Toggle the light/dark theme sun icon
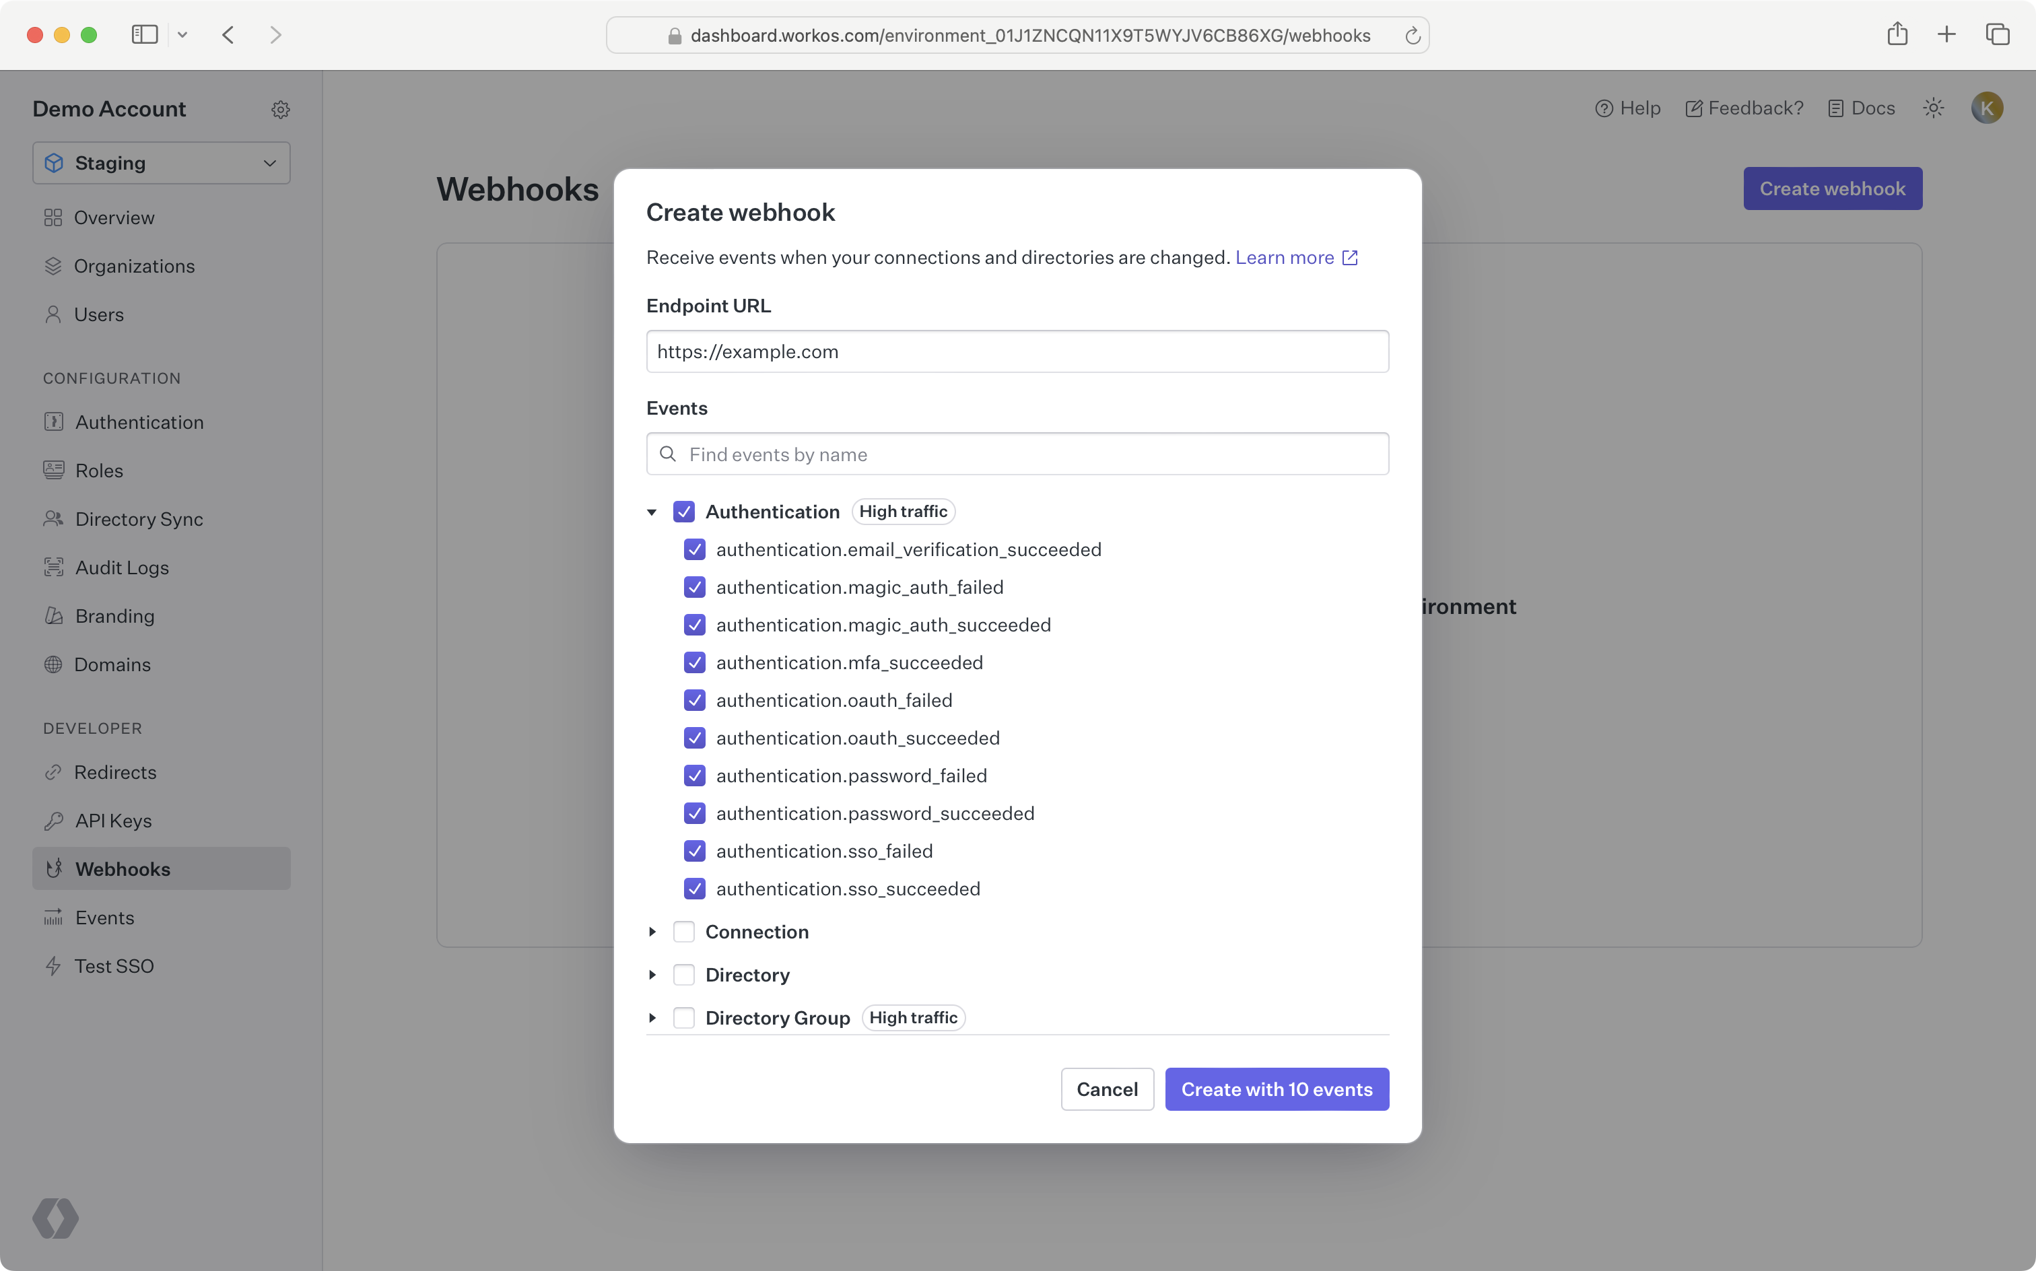The height and width of the screenshot is (1271, 2036). (x=1932, y=108)
